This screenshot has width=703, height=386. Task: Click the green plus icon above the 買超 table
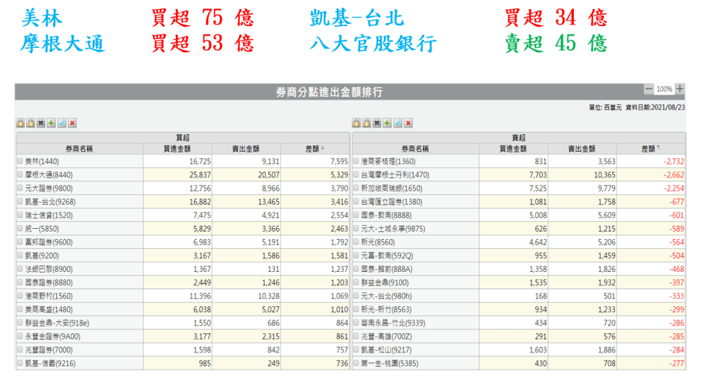[x=51, y=123]
